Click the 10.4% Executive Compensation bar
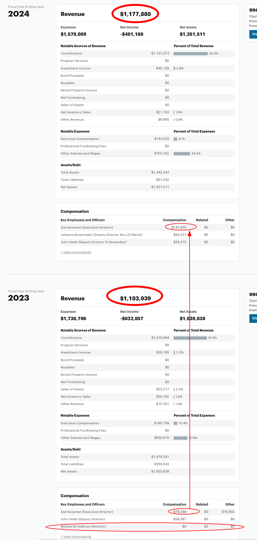 175,423
